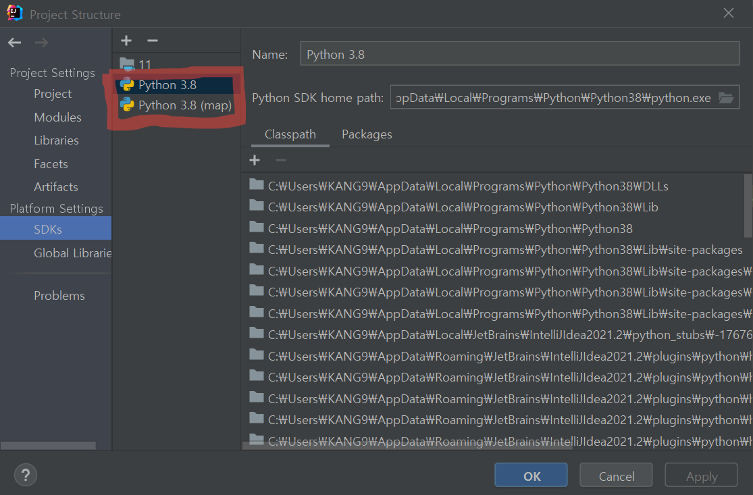Click the IntelliJ IDEA logo in title bar
The width and height of the screenshot is (753, 495).
[x=15, y=14]
